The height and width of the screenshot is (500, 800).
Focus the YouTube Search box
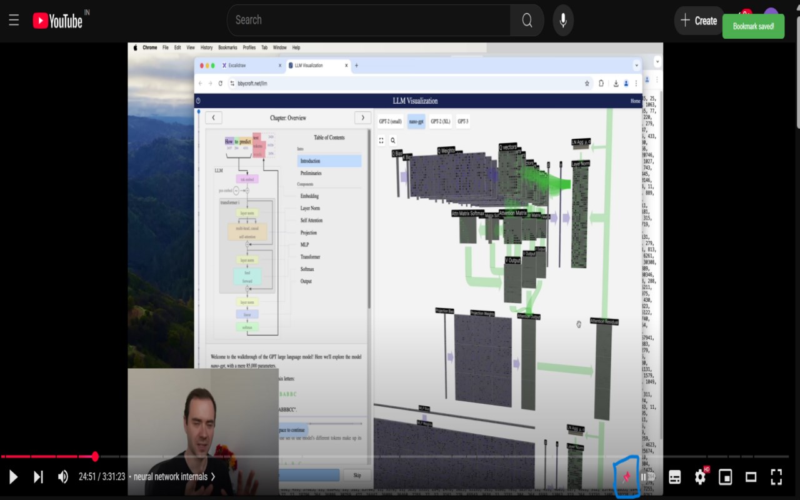[x=369, y=20]
